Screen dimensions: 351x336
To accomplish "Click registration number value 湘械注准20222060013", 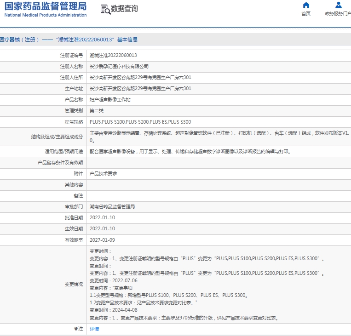I will click(x=113, y=55).
